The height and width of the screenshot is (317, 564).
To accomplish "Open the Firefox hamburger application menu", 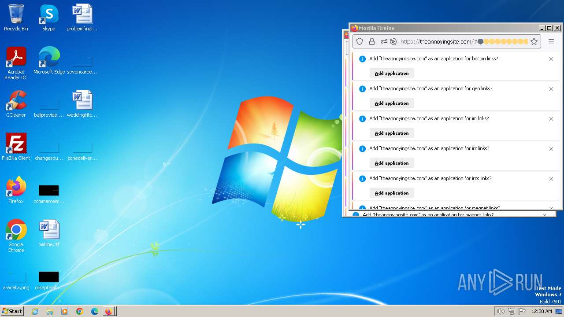I will [551, 41].
